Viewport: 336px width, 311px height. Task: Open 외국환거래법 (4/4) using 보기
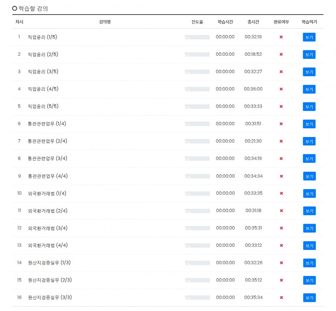click(309, 246)
